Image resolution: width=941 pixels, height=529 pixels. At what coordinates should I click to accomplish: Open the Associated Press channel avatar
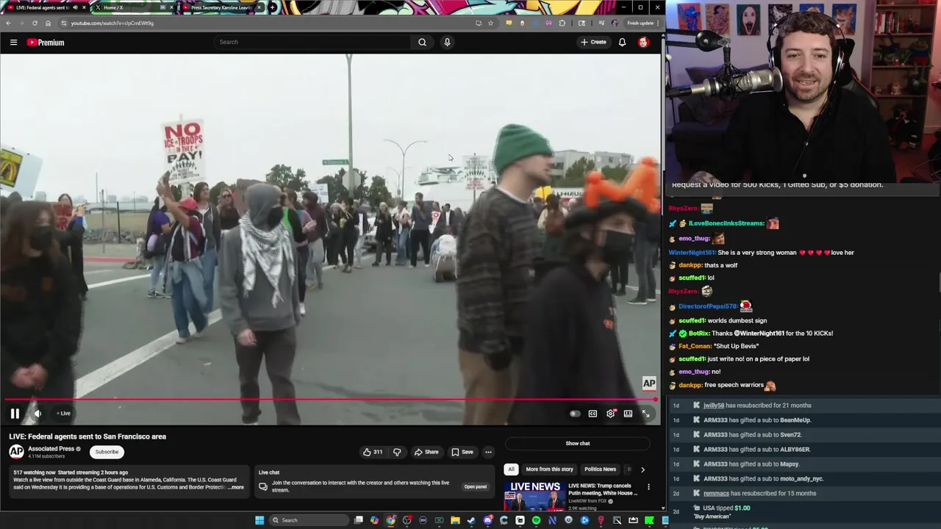(x=16, y=452)
